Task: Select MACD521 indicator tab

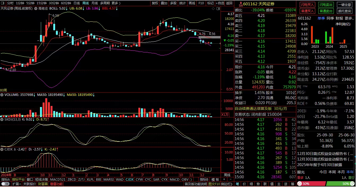Action: point(58,179)
